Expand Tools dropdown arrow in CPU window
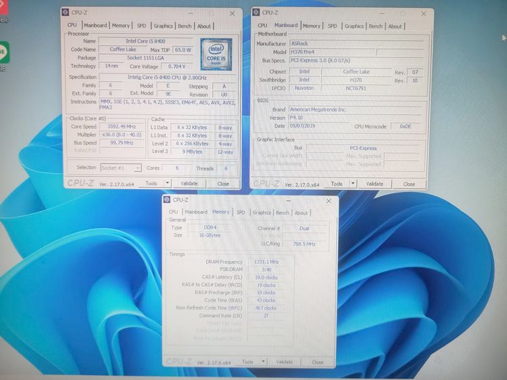The image size is (507, 380). (x=167, y=183)
